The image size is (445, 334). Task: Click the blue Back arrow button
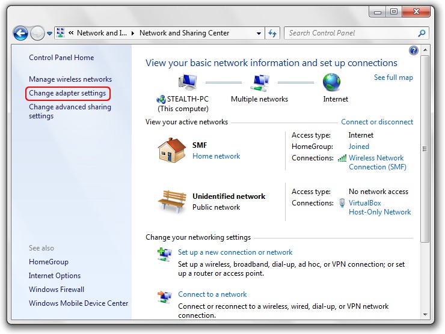(20, 33)
